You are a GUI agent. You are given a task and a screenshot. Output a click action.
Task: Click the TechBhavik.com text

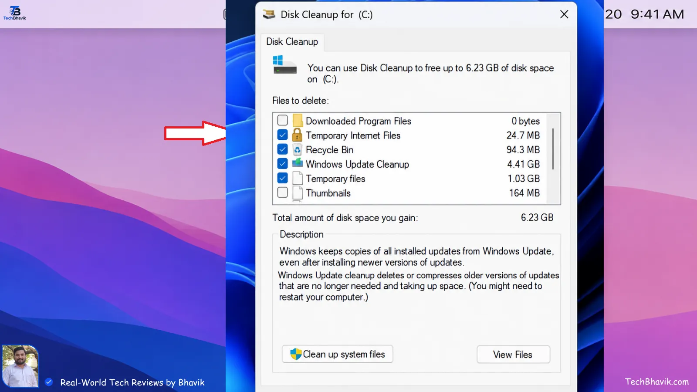[657, 382]
